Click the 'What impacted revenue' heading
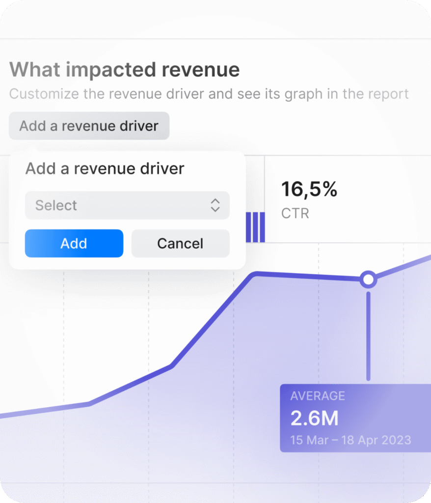 pyautogui.click(x=124, y=70)
